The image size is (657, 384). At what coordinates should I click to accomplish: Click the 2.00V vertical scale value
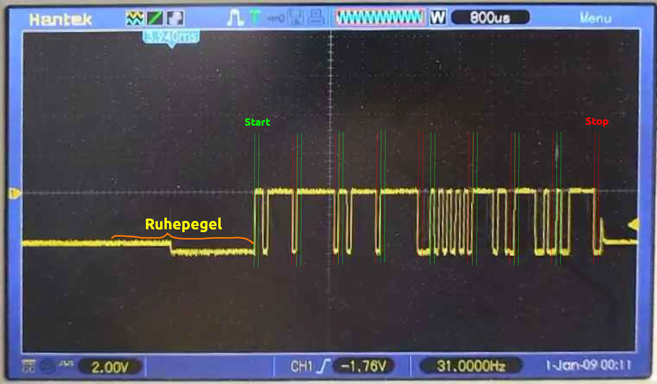pyautogui.click(x=110, y=367)
